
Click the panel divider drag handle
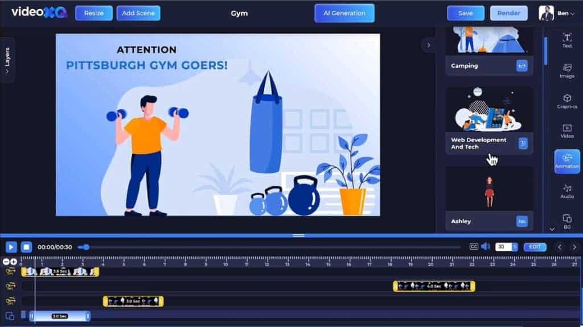(298, 235)
